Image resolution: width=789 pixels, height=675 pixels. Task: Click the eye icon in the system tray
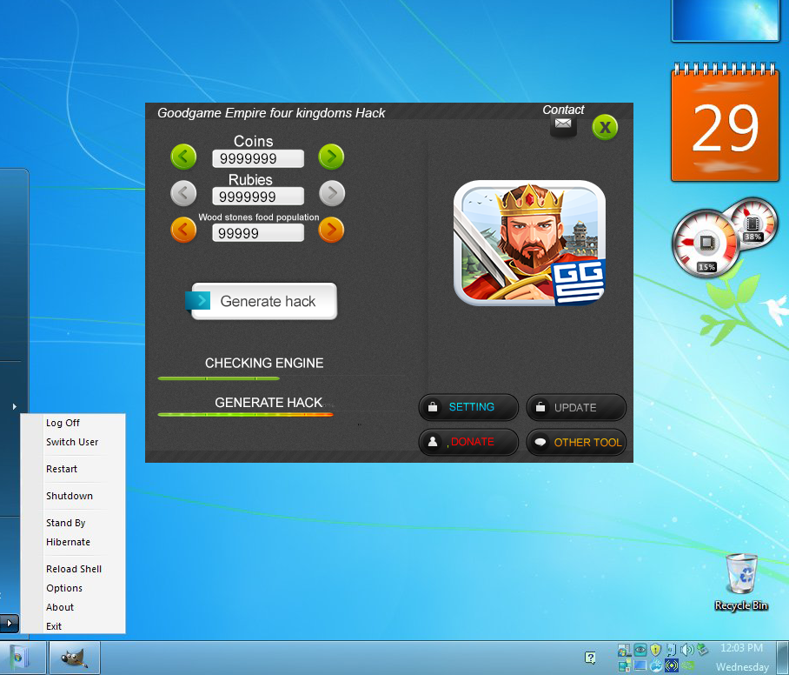640,650
